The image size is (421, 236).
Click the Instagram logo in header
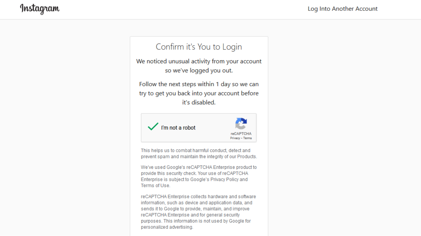pyautogui.click(x=40, y=9)
